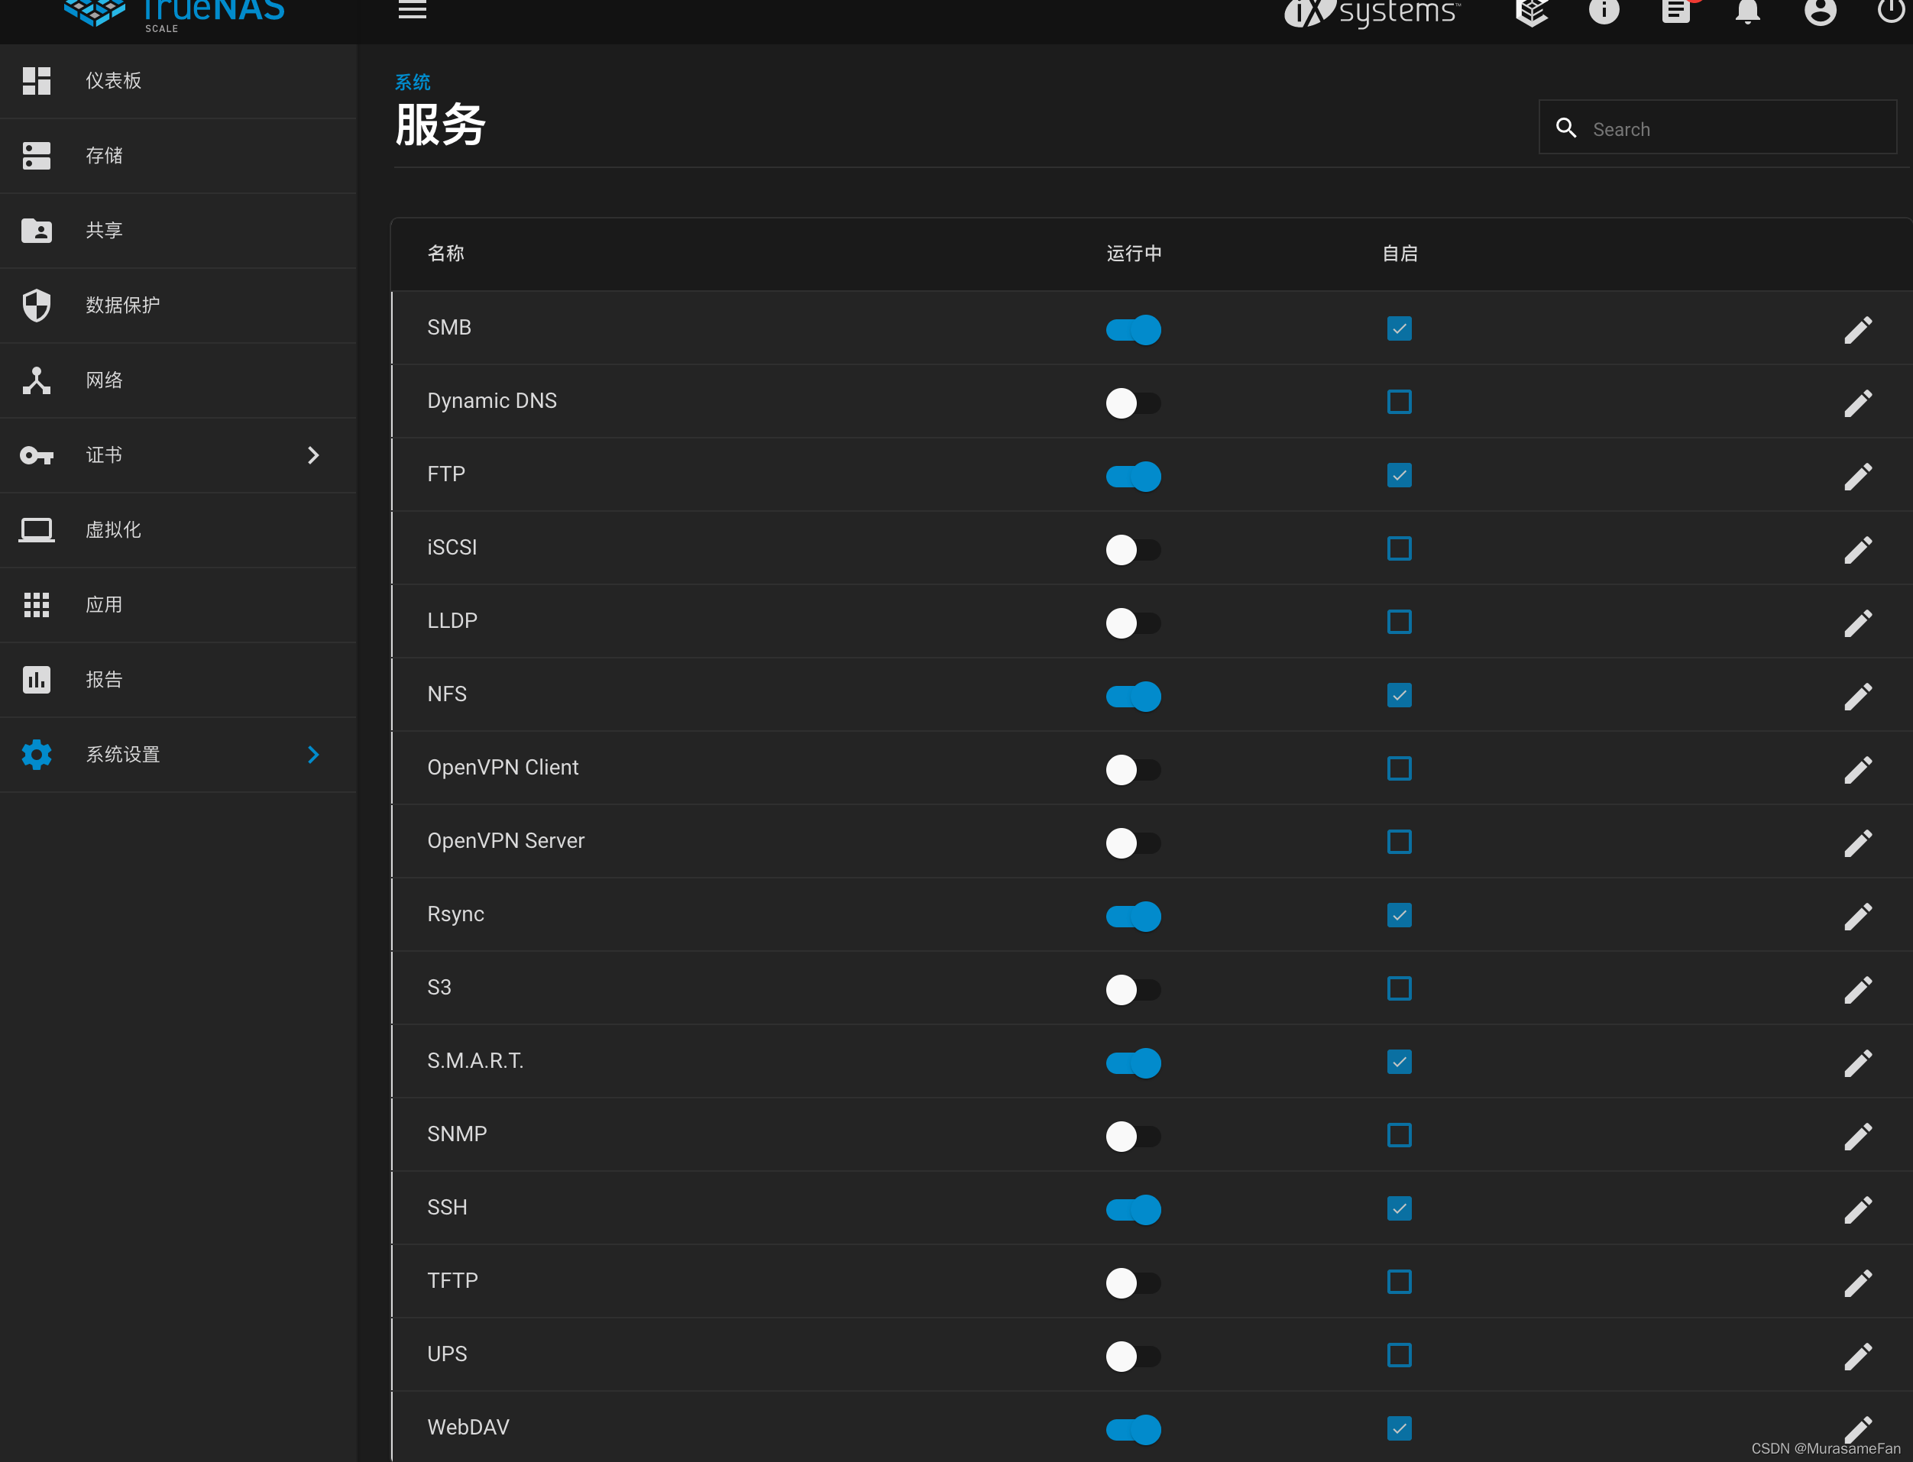Expand the 证书 submenu chevron

[313, 455]
